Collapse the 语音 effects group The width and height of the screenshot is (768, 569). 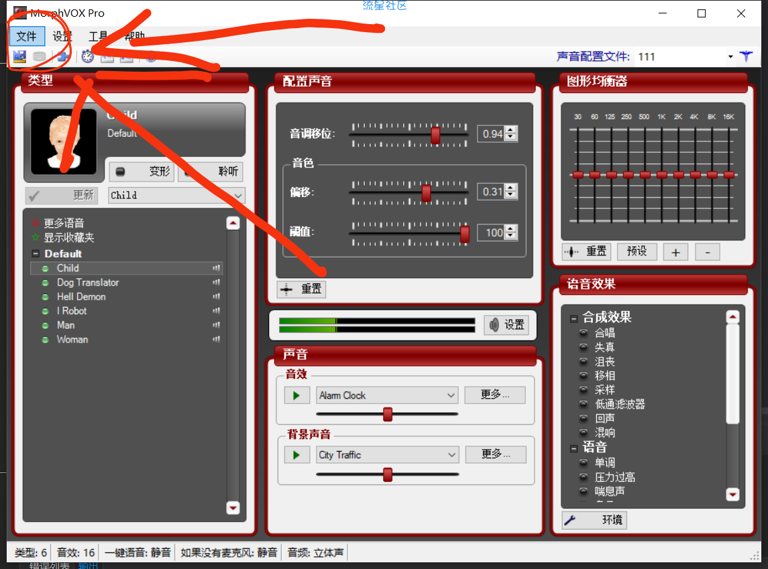(573, 448)
